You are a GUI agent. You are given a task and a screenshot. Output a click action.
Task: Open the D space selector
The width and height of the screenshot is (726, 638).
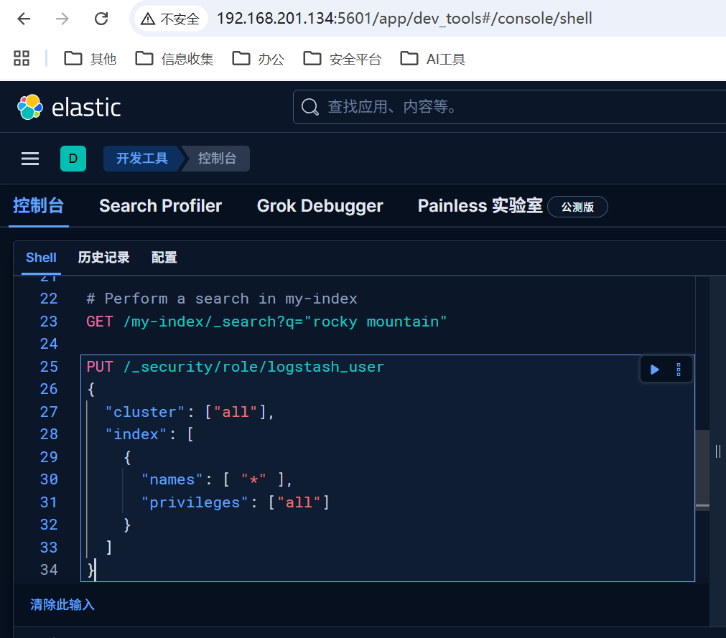[x=73, y=159]
